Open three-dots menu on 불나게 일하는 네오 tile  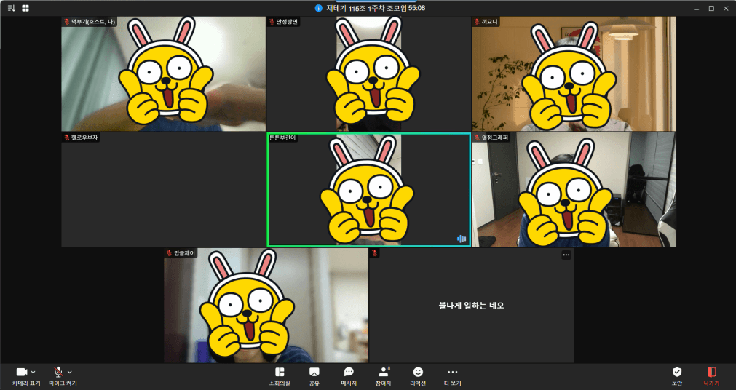pos(566,255)
